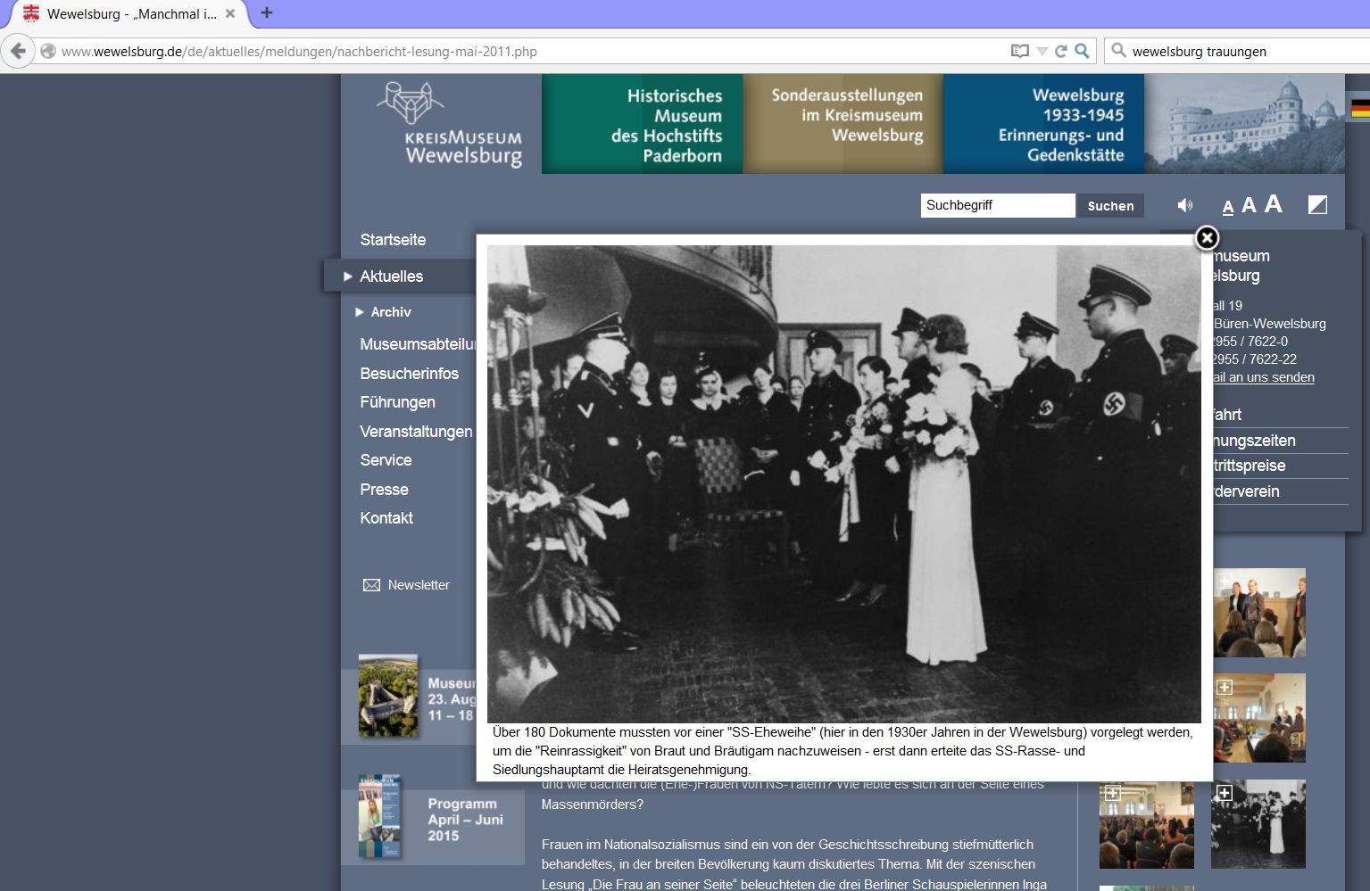
Task: Select the largest font size A
Action: point(1274,204)
